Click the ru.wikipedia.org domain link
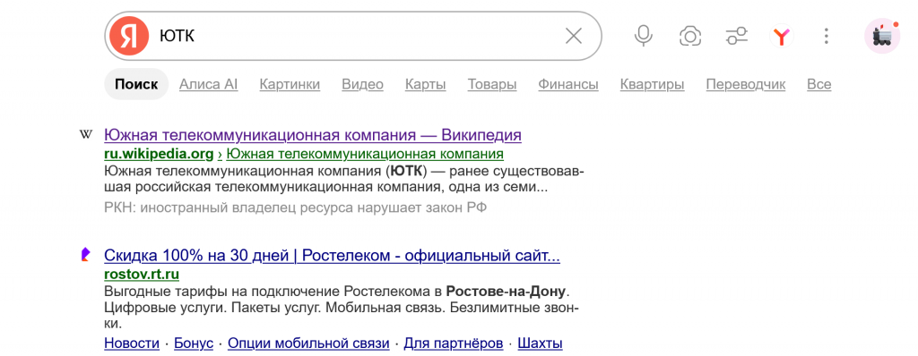The width and height of the screenshot is (918, 356). pos(159,155)
